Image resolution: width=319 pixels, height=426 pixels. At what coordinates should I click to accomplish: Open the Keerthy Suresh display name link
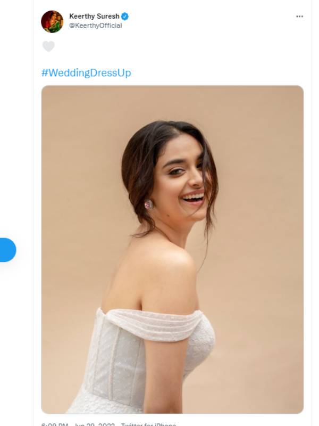click(x=94, y=17)
